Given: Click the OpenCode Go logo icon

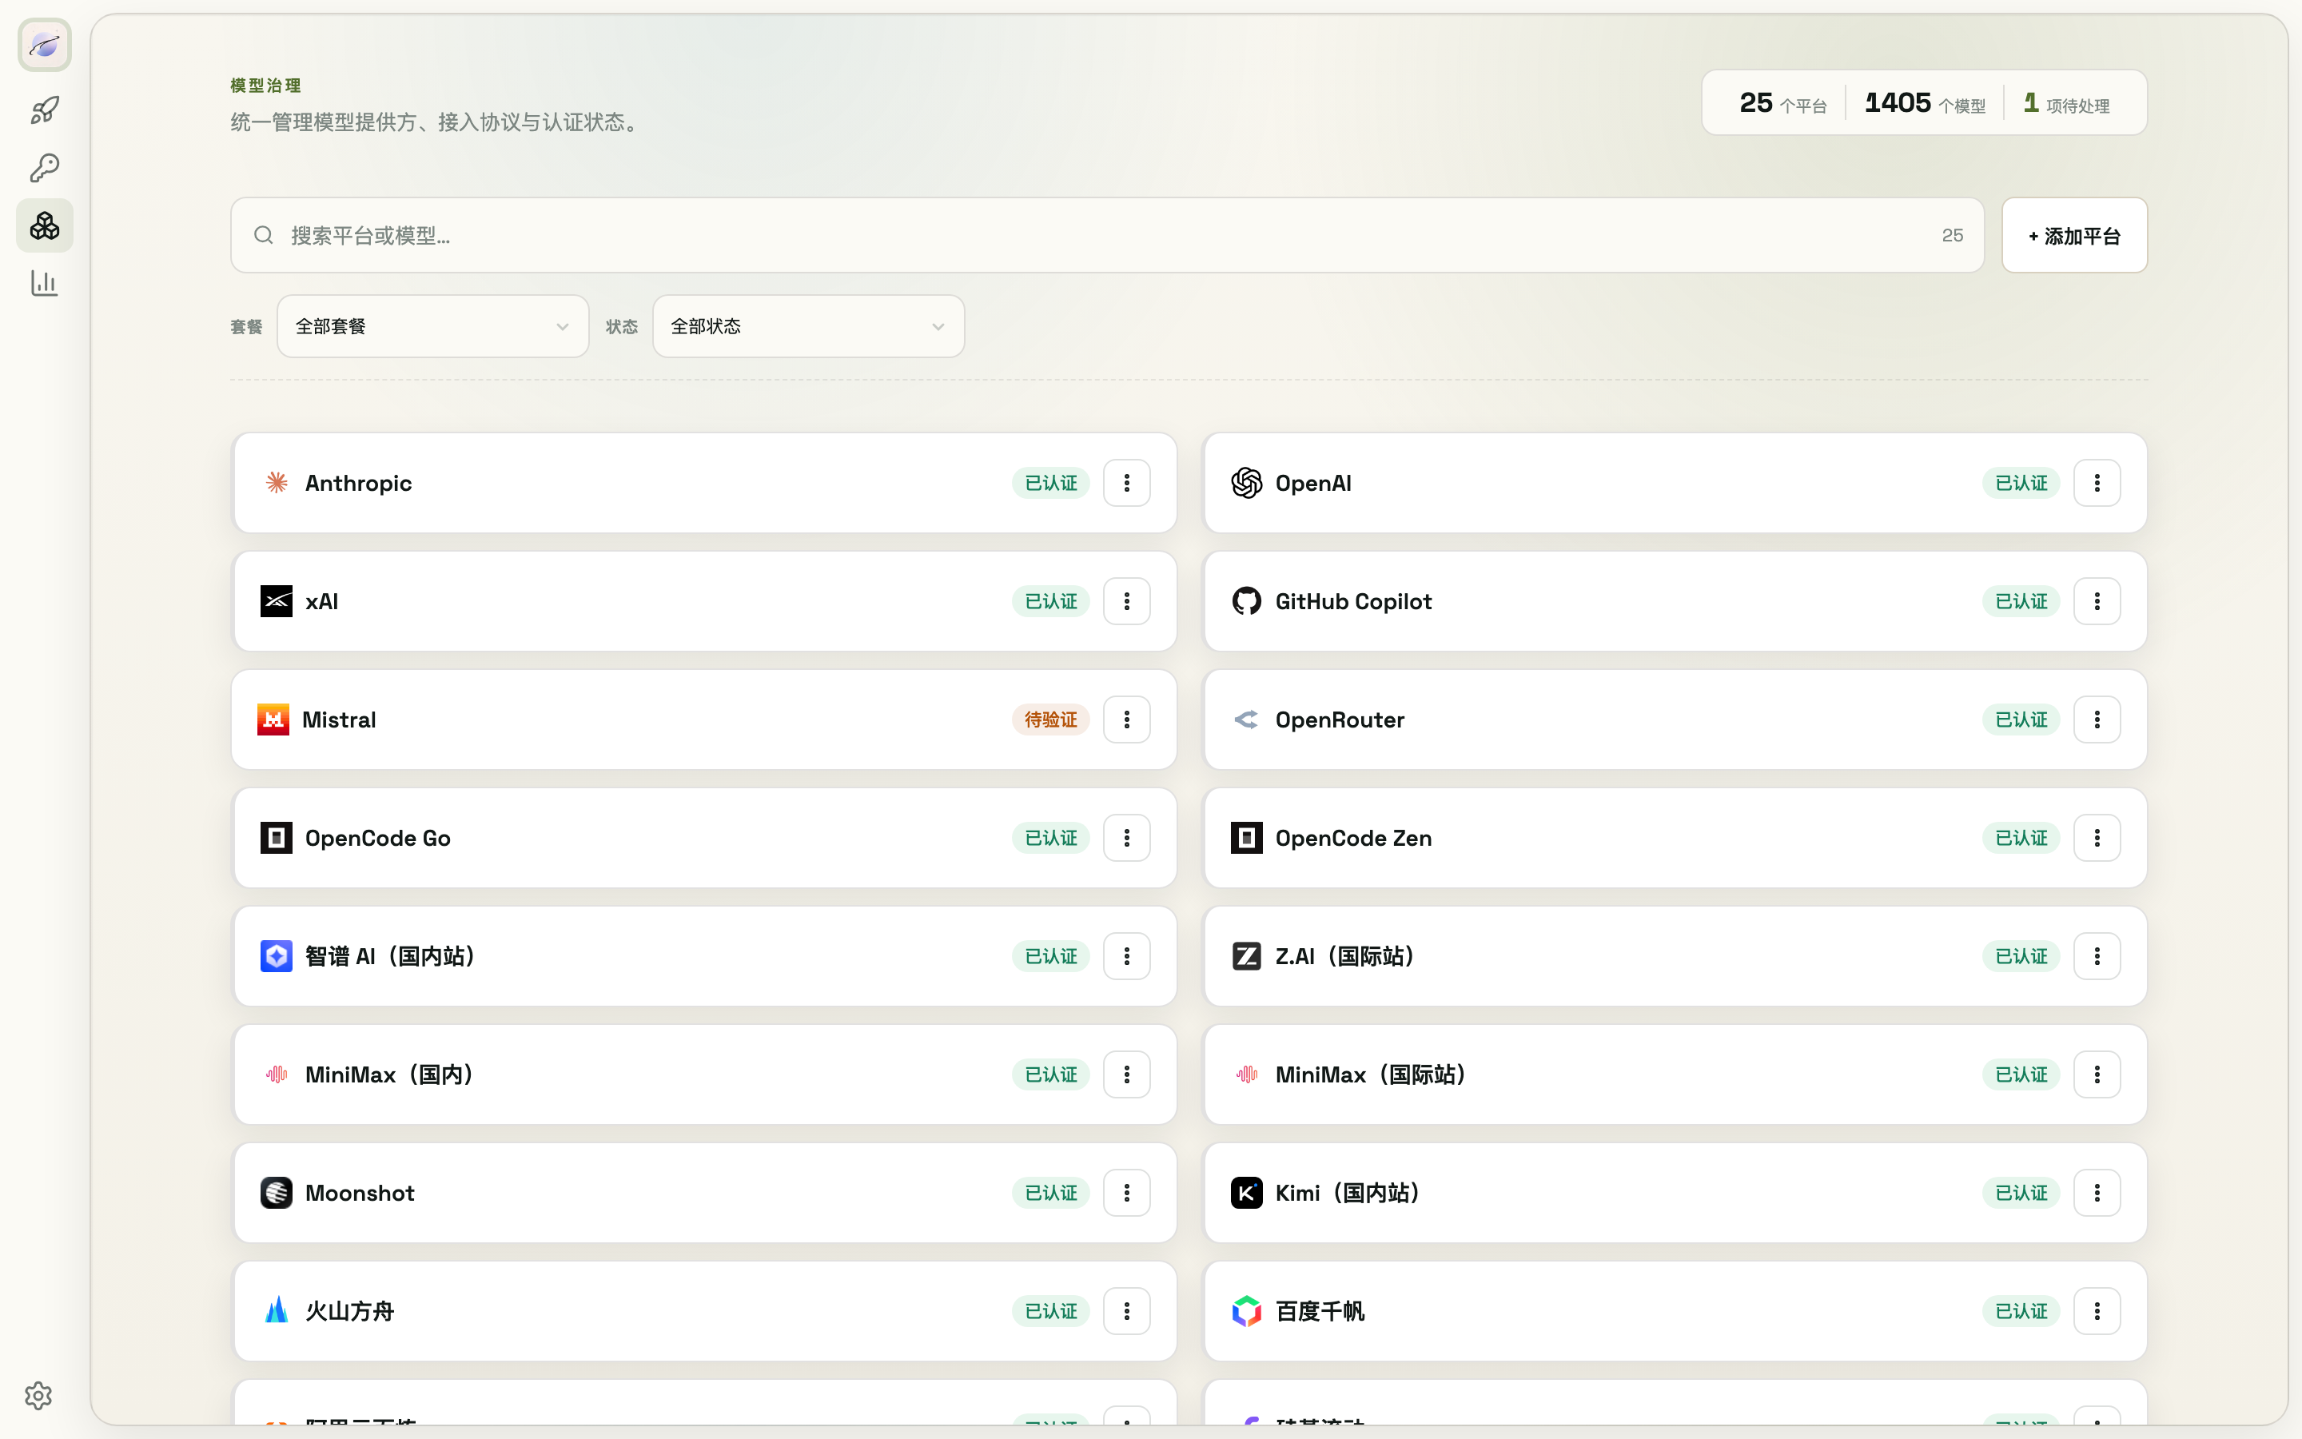Looking at the screenshot, I should click(277, 838).
